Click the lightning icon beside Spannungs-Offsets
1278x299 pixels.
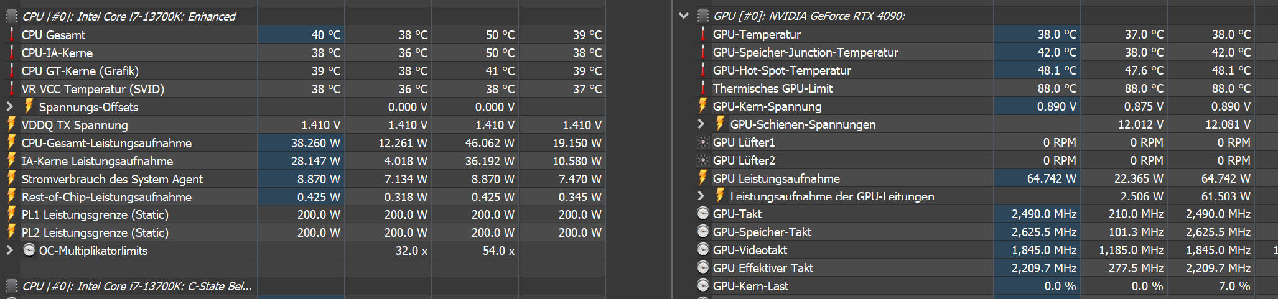(x=29, y=106)
